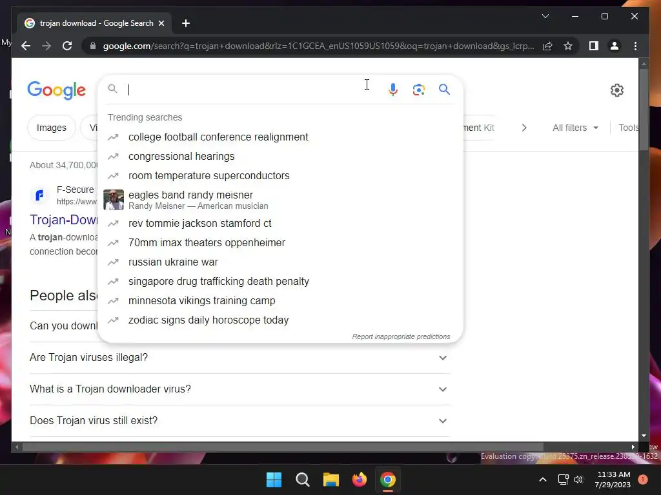Viewport: 661px width, 495px height.
Task: Bookmark this tab with the star icon
Action: click(568, 46)
